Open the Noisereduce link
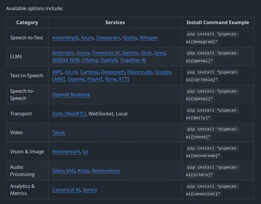 pyautogui.click(x=106, y=171)
